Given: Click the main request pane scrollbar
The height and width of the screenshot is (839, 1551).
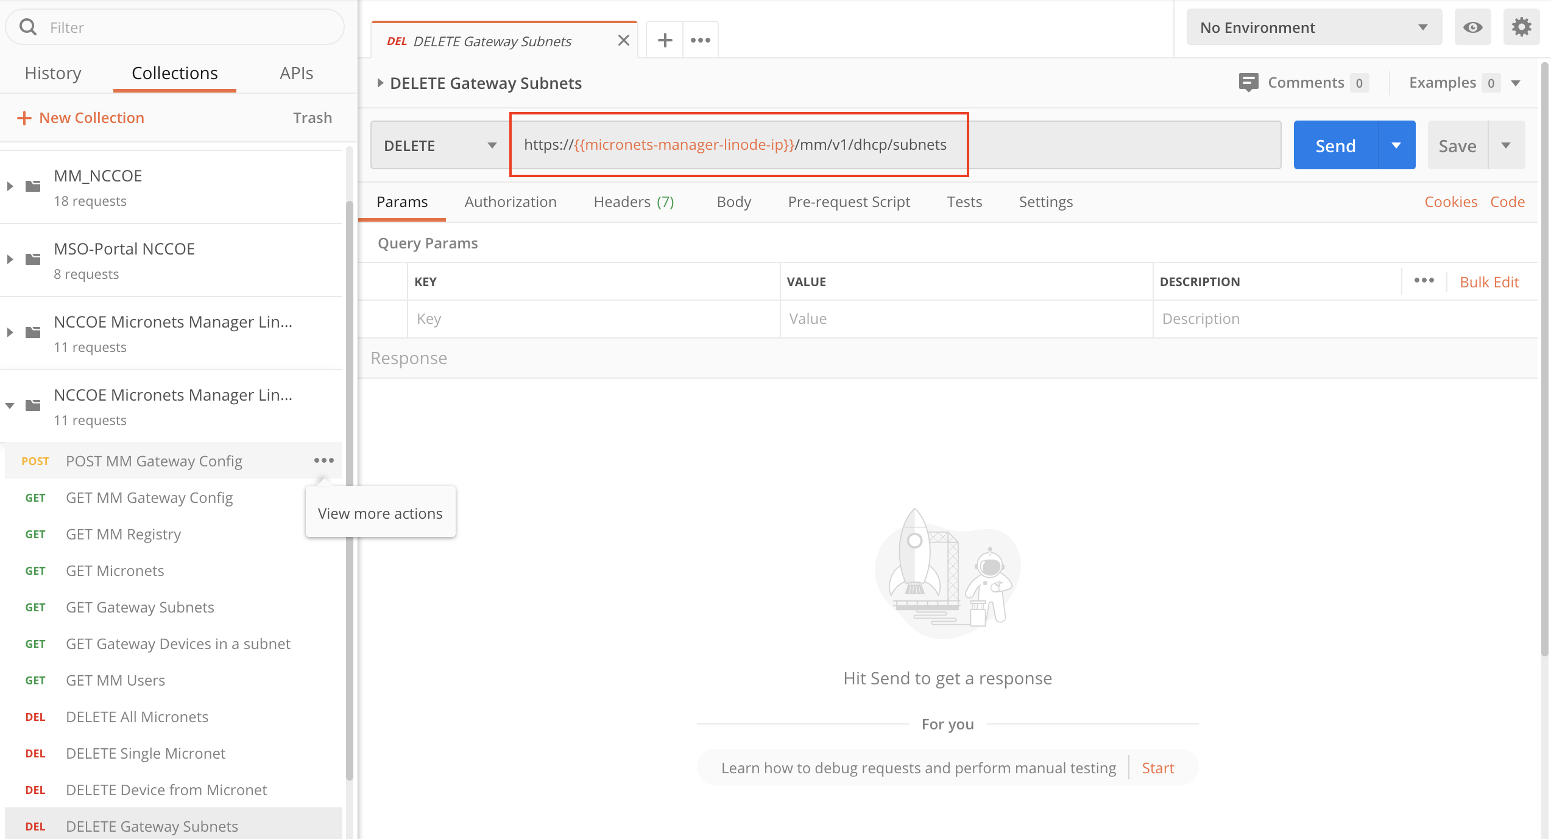Looking at the screenshot, I should [x=1546, y=359].
